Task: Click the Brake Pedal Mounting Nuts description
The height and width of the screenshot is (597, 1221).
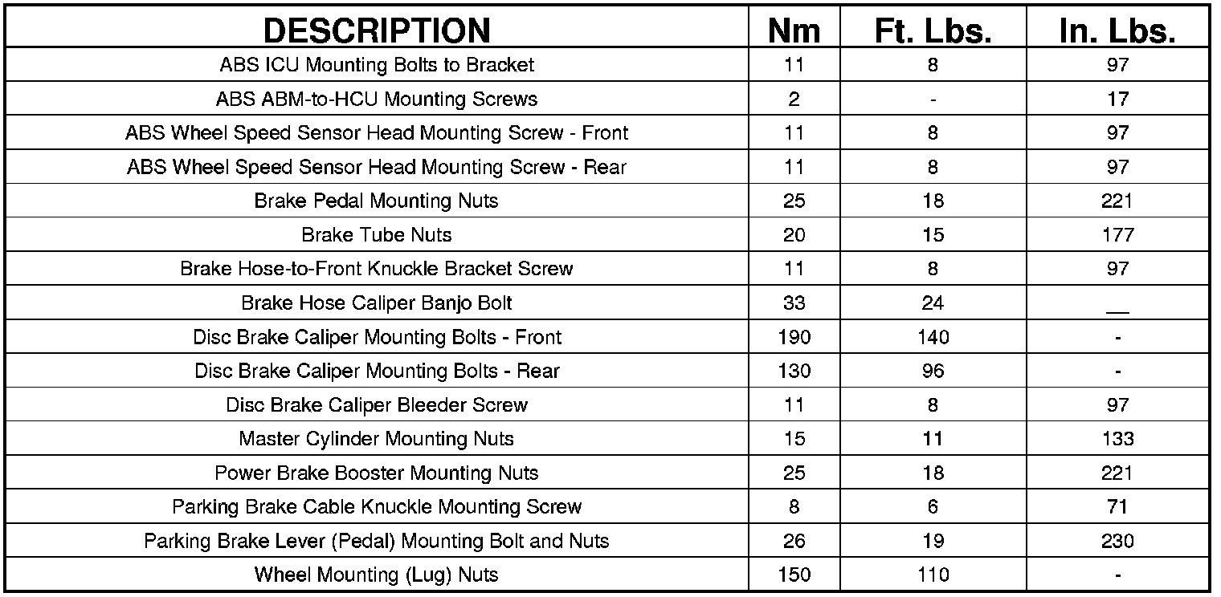Action: pos(376,201)
